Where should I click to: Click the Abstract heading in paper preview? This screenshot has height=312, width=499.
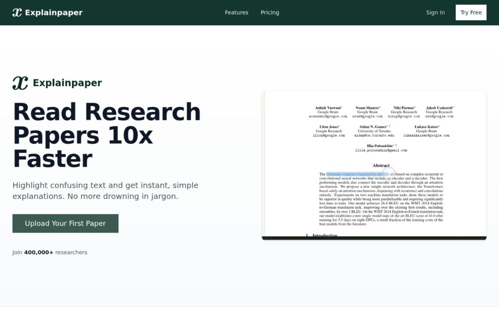point(381,166)
